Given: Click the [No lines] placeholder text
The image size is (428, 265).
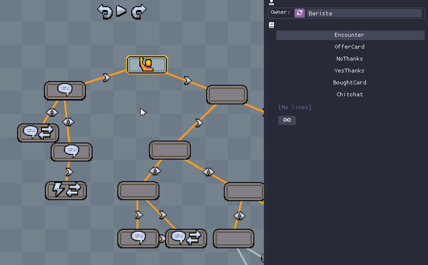Looking at the screenshot, I should click(295, 107).
